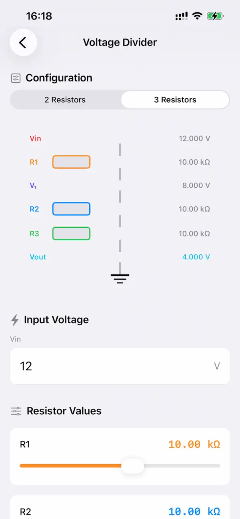Tap the battery indicator in the status bar
Viewport: 240px width, 519px height.
(x=214, y=16)
